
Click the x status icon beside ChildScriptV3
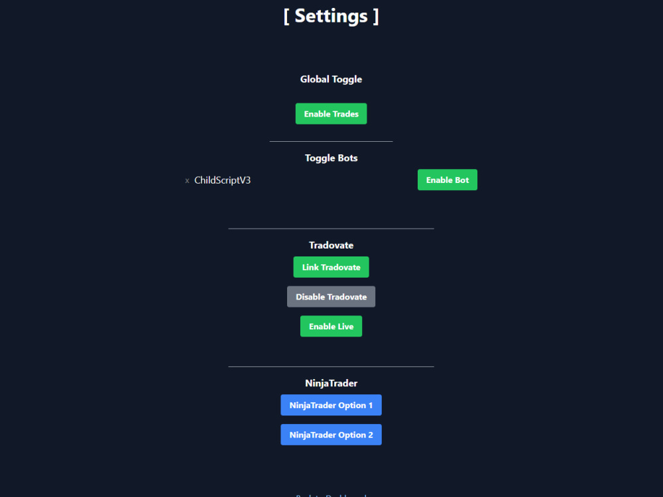coord(187,180)
